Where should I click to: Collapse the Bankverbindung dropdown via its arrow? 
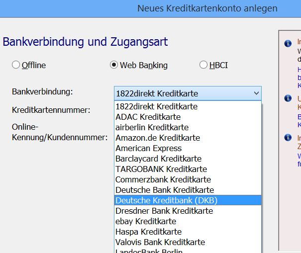pos(256,93)
